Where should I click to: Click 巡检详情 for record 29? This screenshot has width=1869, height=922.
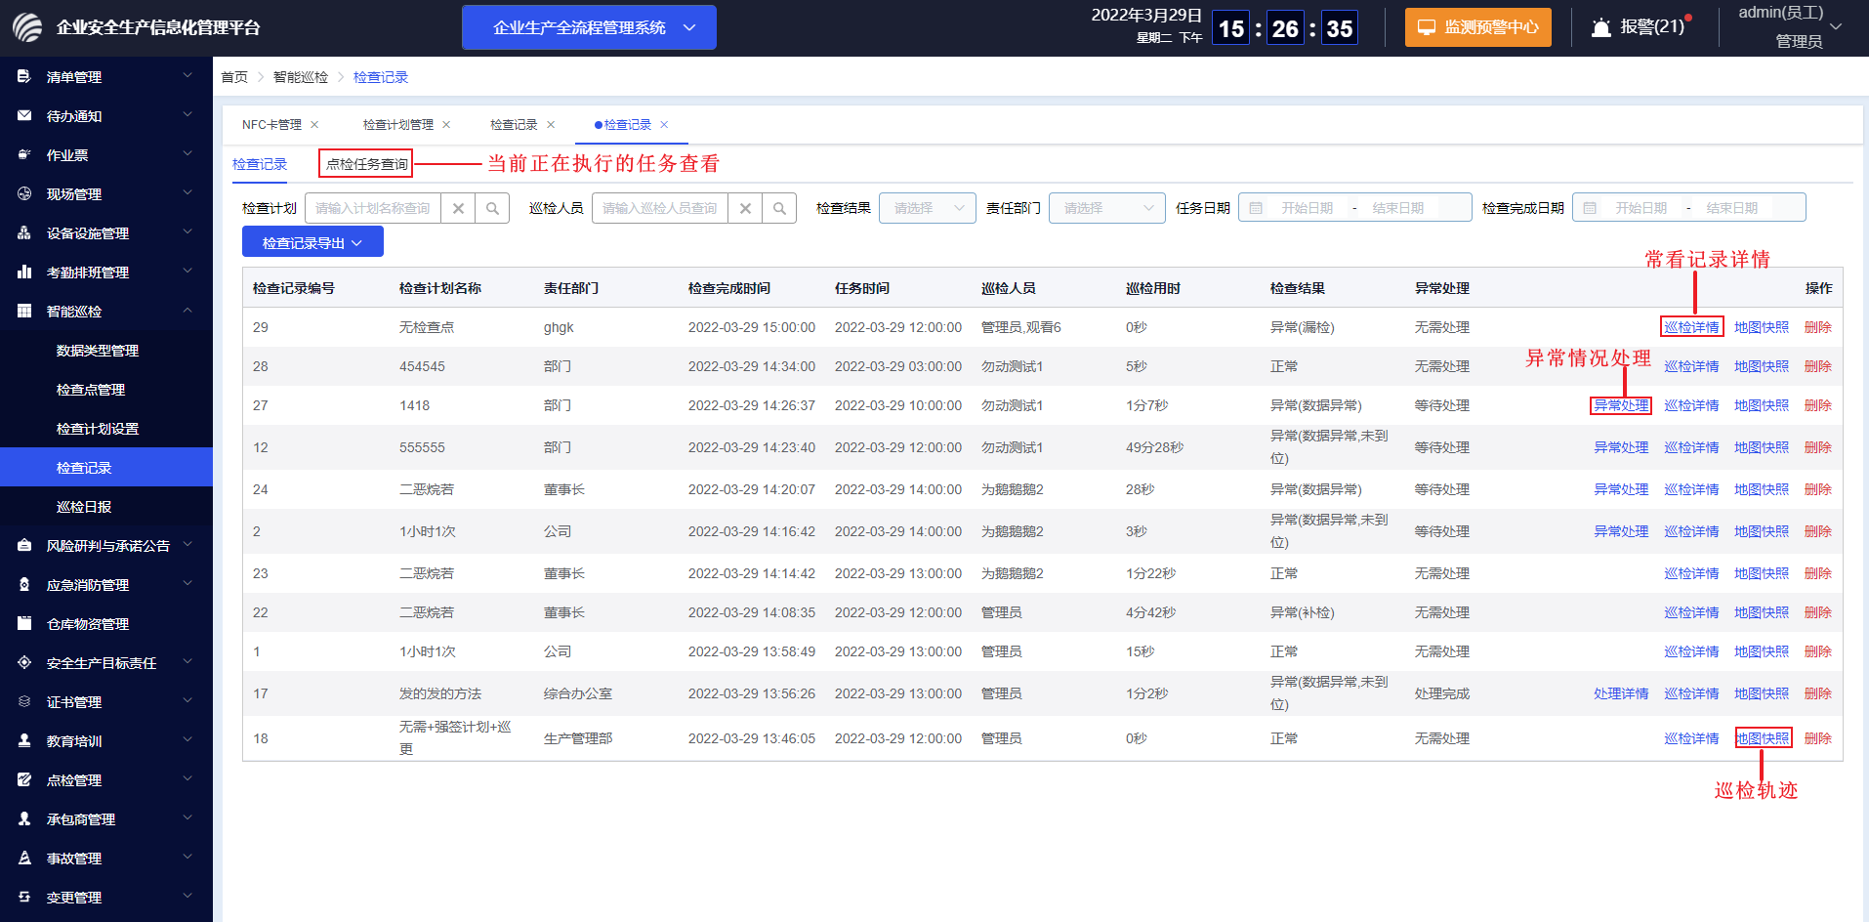[1691, 327]
